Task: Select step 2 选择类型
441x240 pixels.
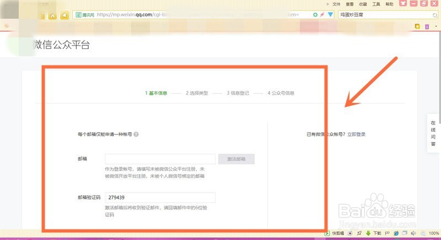Action: point(197,93)
